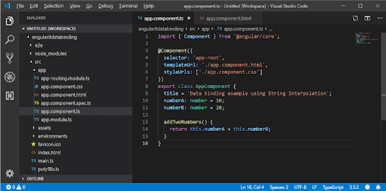The image size is (386, 191).
Task: Click the HTML icon of index.html
Action: [x=33, y=153]
